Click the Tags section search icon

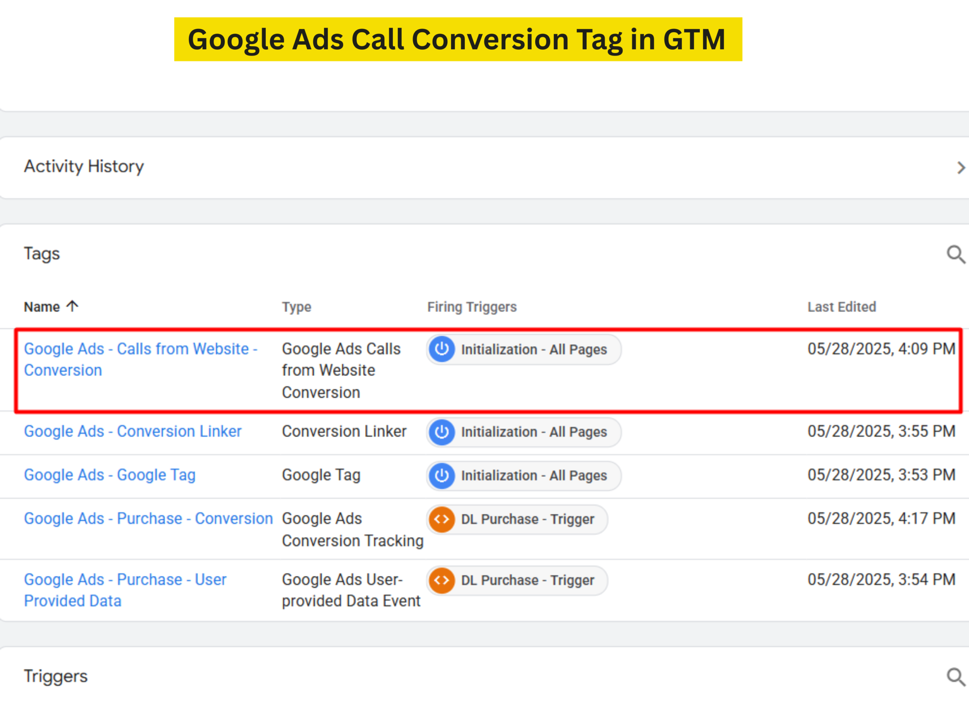point(955,254)
